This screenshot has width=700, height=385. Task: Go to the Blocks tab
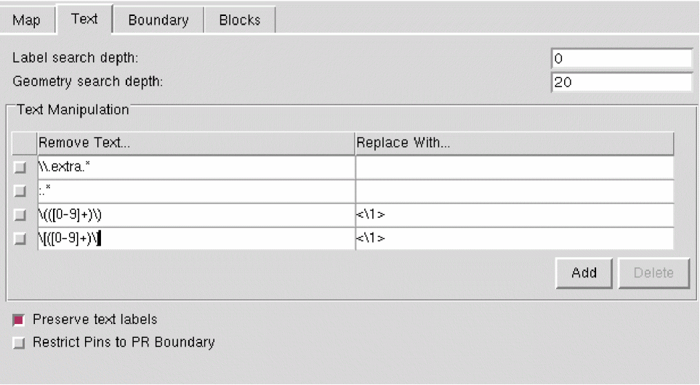pos(240,20)
